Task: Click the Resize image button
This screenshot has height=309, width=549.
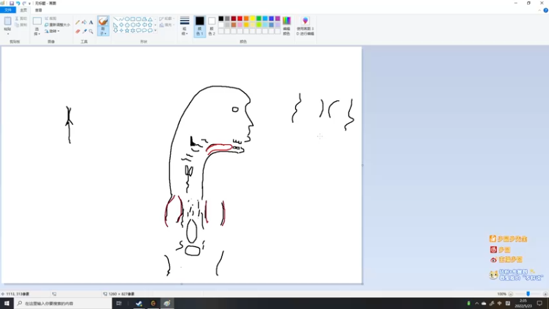Action: [x=57, y=25]
